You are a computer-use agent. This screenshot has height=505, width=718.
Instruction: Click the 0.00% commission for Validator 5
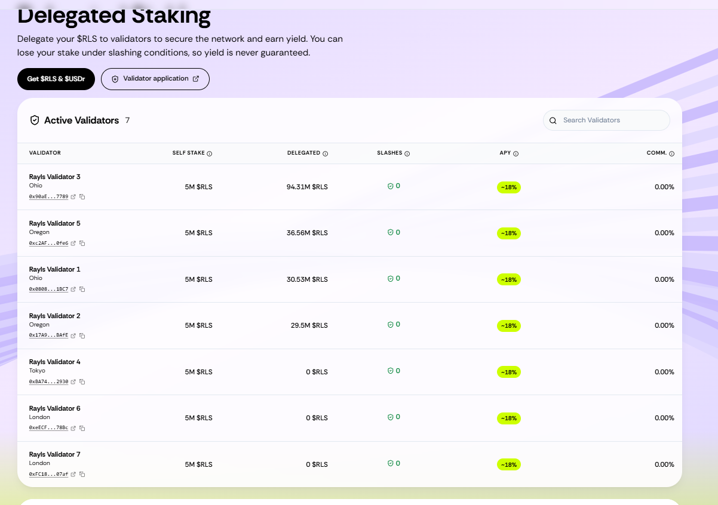[x=664, y=233]
